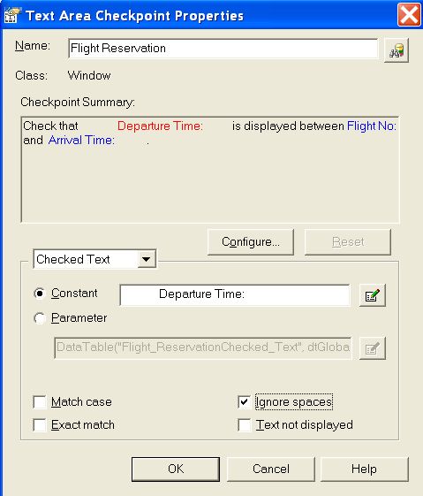Click the Name: label

point(33,46)
